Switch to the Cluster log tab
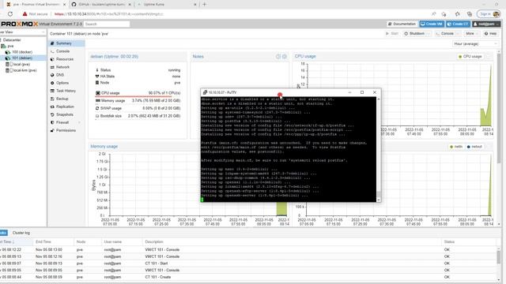Viewport: 506px width, 284px height. (21, 233)
